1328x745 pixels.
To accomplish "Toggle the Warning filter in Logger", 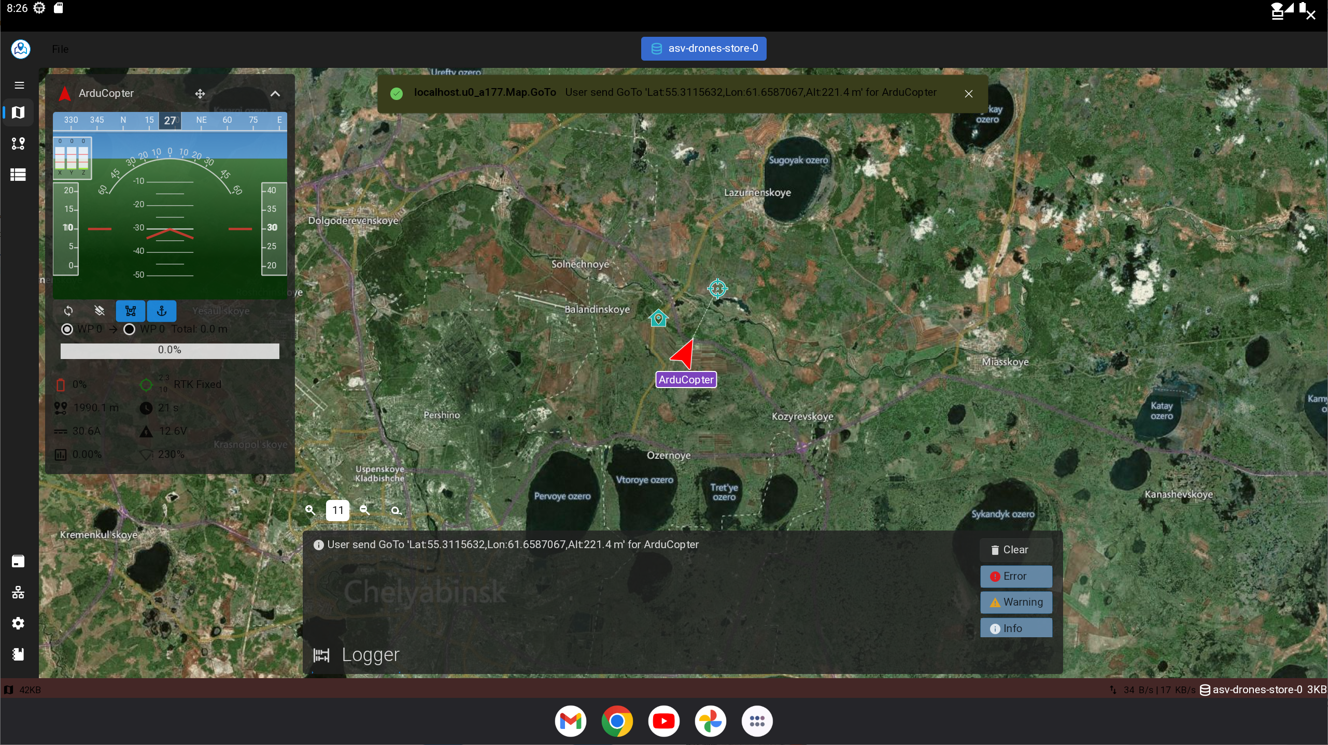I will 1016,602.
